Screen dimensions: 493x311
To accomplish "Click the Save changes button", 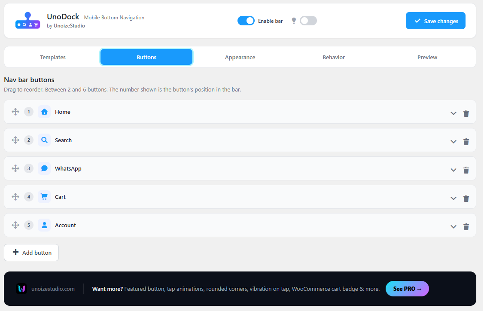I will pyautogui.click(x=435, y=21).
